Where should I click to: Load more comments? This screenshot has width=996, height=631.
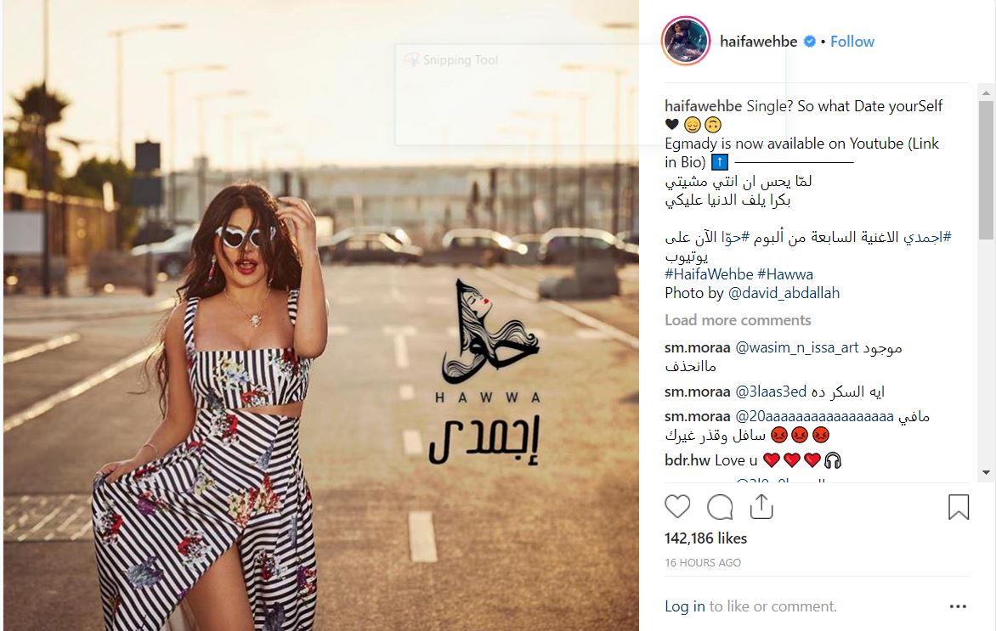738,320
